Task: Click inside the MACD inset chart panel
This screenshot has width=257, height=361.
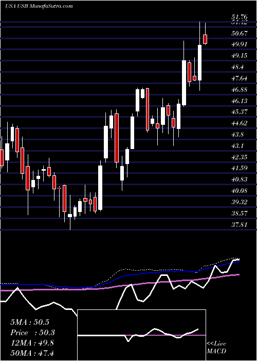Action: [x=141, y=335]
